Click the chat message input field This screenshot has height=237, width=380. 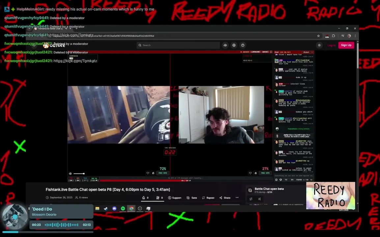click(x=293, y=176)
